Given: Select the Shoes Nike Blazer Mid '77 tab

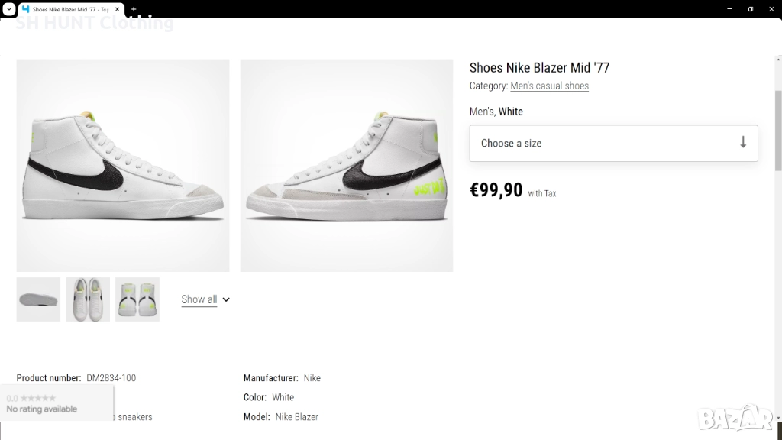Looking at the screenshot, I should tap(70, 9).
